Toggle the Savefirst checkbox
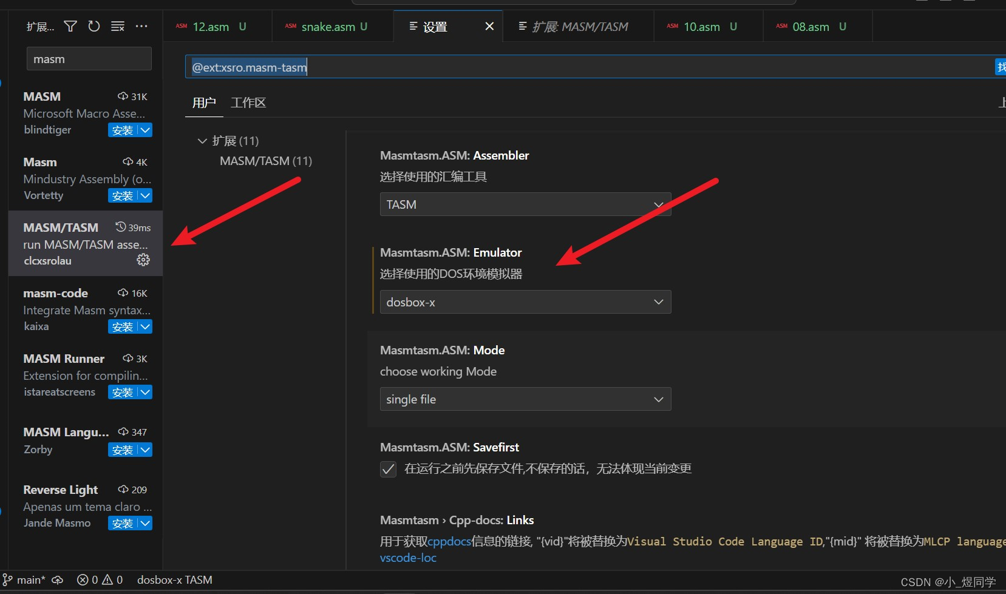Viewport: 1006px width, 594px height. pyautogui.click(x=389, y=469)
